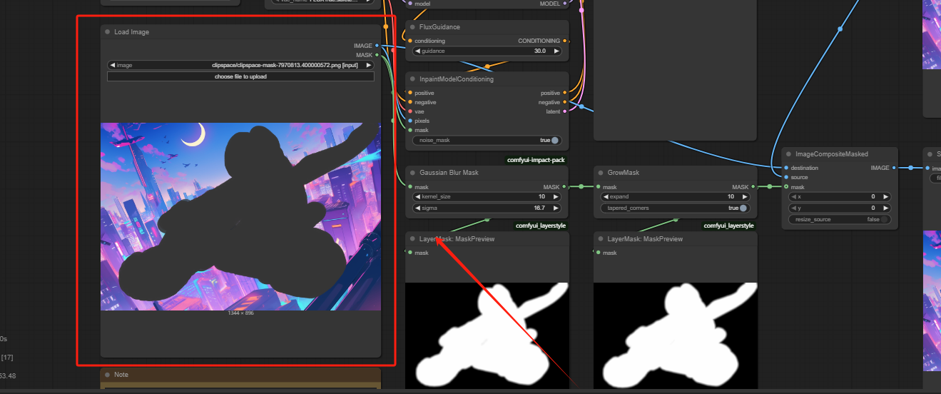This screenshot has width=941, height=394.
Task: Decrease the guidance value in FluxGuidance
Action: [x=417, y=51]
